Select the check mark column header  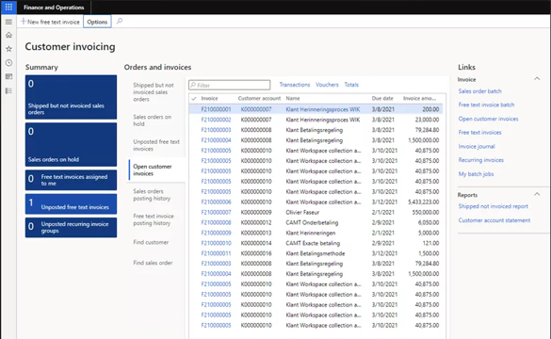(194, 98)
